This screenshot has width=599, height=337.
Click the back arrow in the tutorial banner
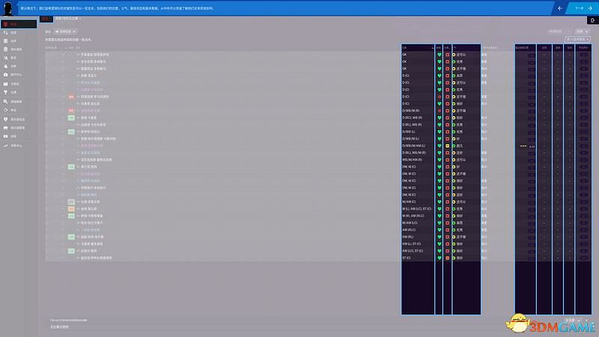[559, 7]
